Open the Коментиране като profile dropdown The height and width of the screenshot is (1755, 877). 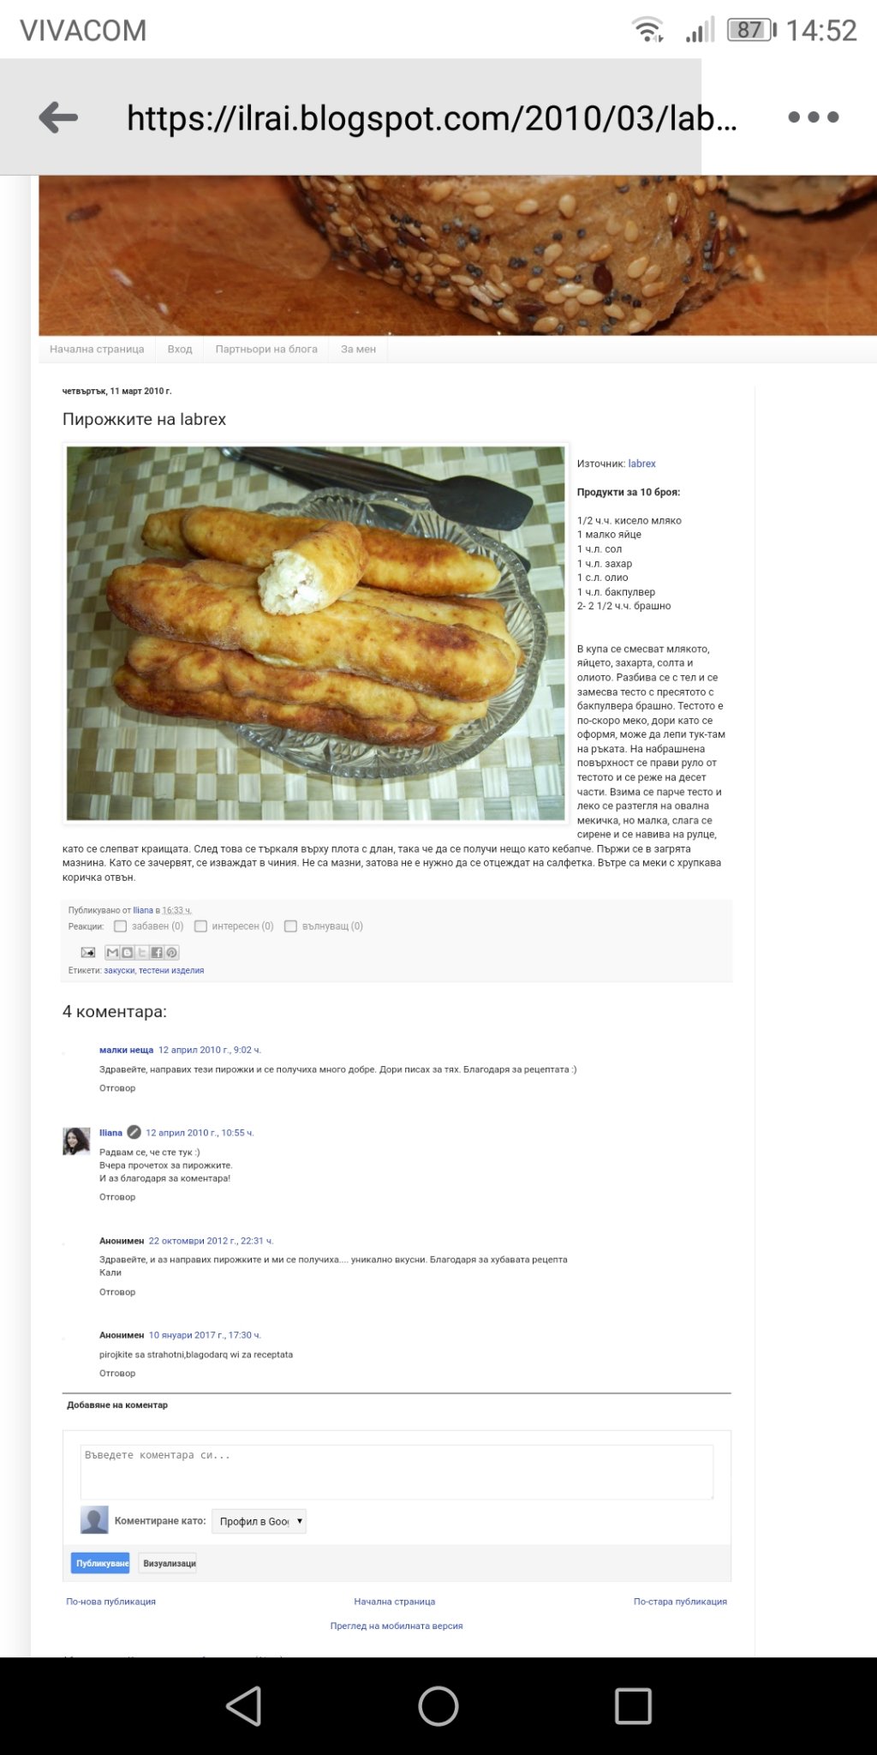[x=259, y=1521]
